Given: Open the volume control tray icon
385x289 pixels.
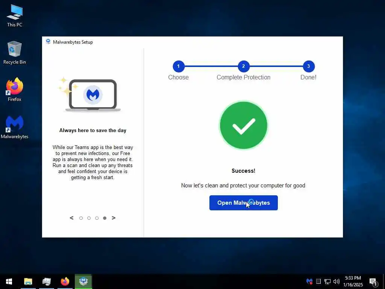Looking at the screenshot, I should click(336, 281).
